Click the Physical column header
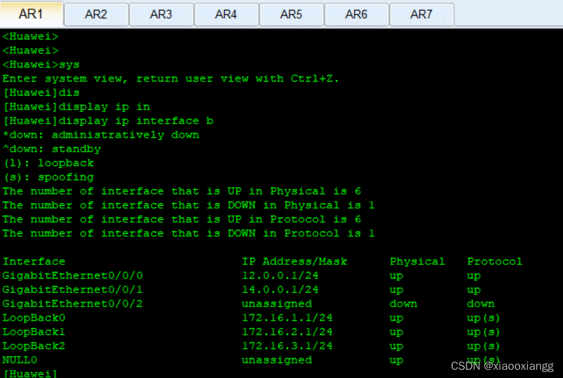 click(x=417, y=261)
